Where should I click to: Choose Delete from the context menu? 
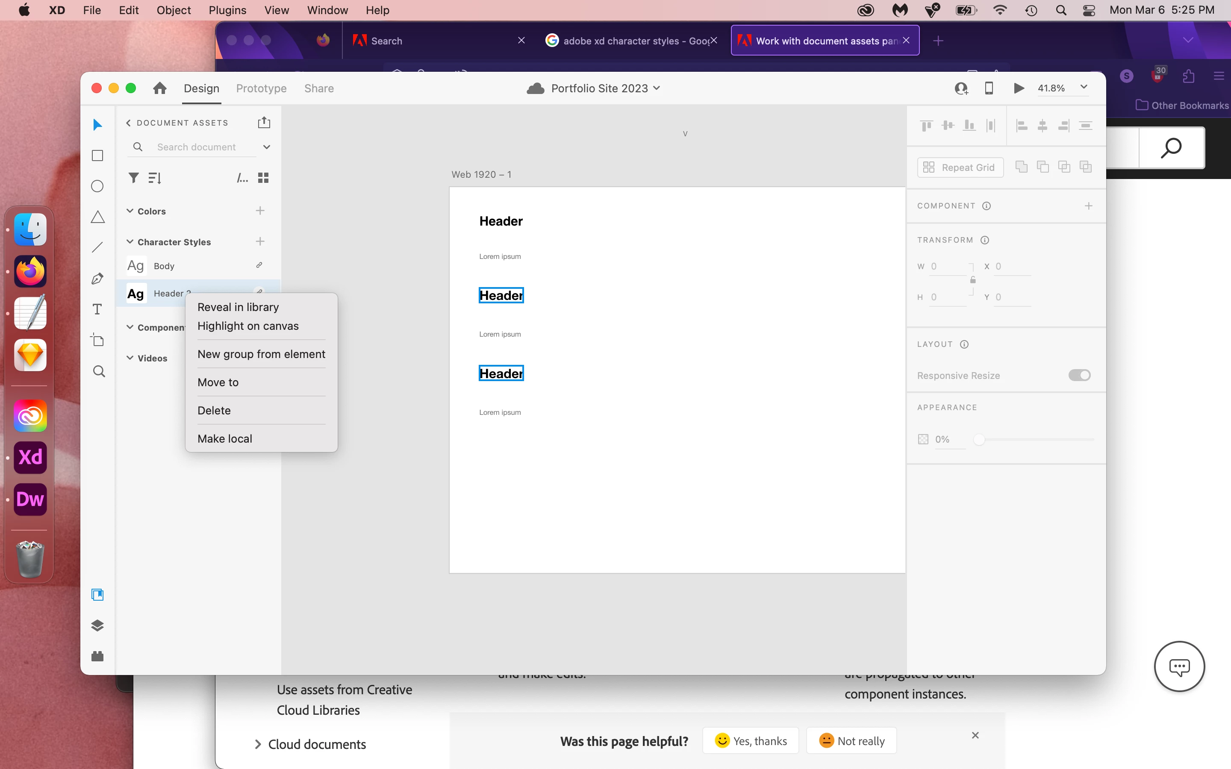(x=214, y=411)
